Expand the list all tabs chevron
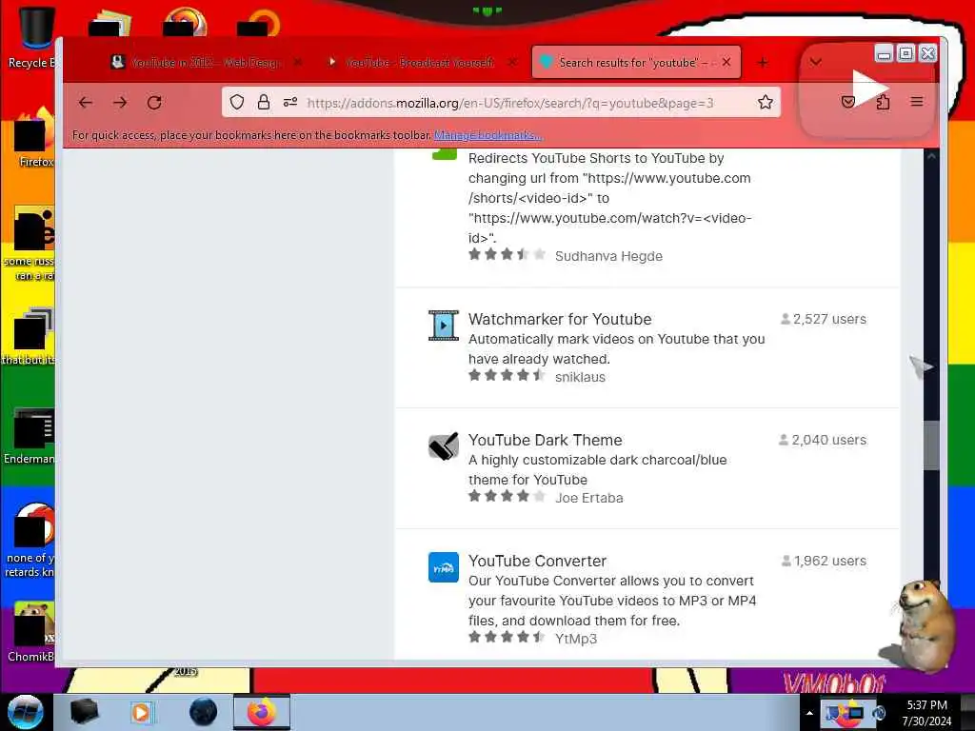Image resolution: width=975 pixels, height=731 pixels. coord(816,62)
